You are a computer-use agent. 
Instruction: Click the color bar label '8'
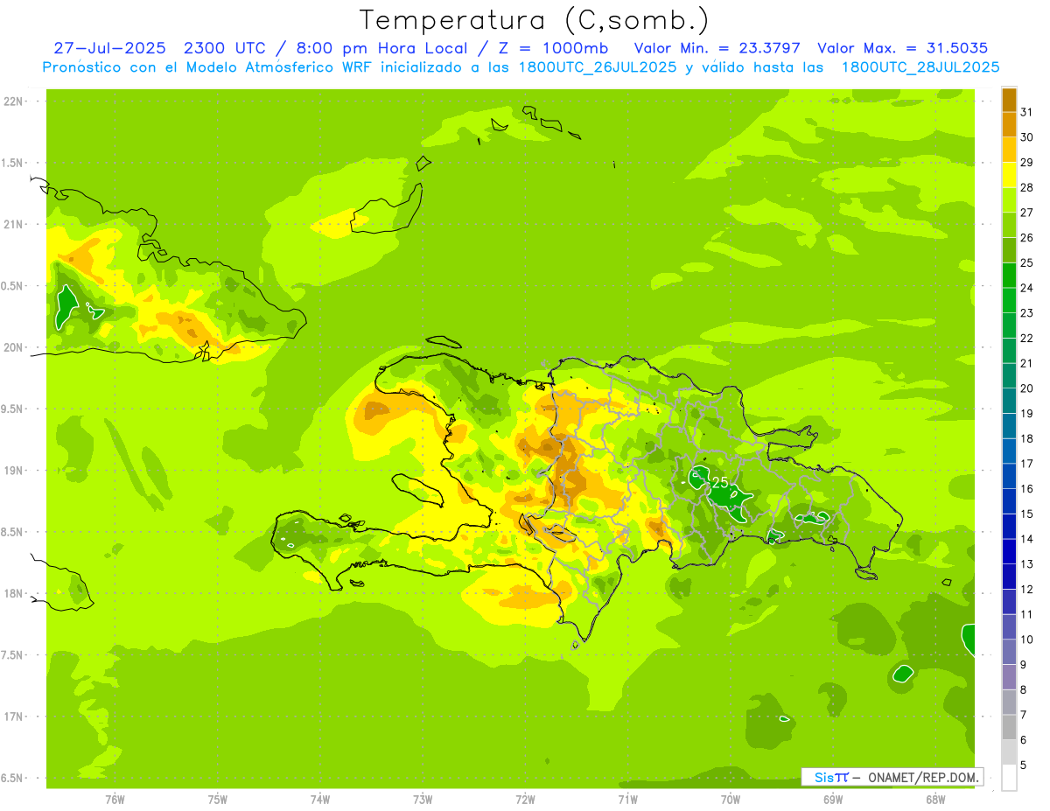coord(1024,689)
